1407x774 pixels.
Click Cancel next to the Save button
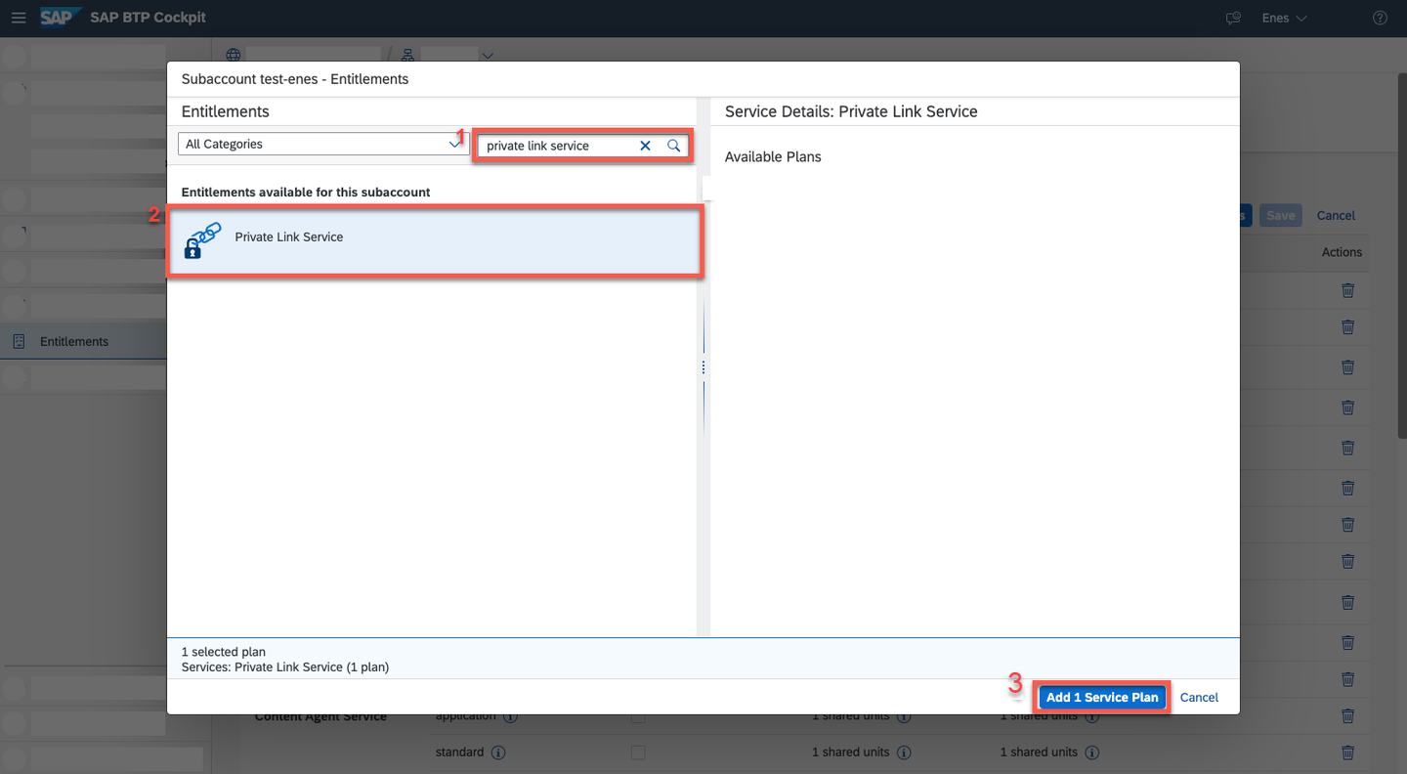(1336, 215)
